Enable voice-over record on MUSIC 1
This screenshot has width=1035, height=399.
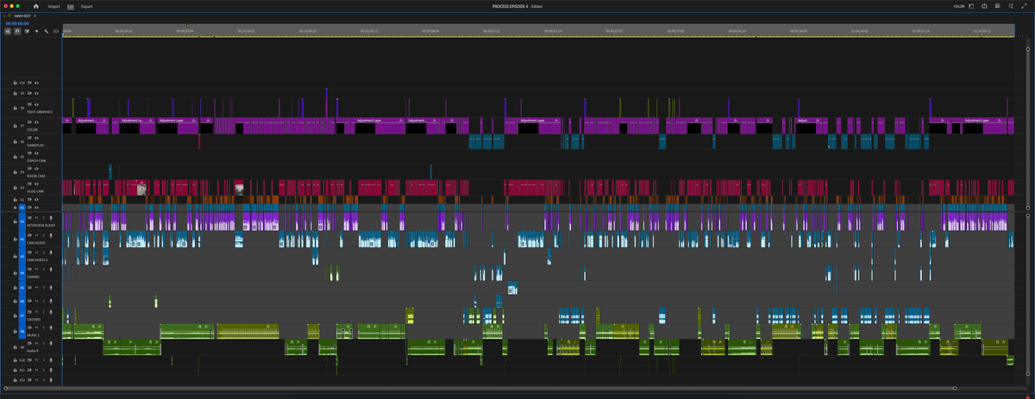(x=51, y=327)
